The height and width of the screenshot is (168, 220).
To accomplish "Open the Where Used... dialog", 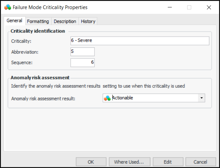I will pos(129,162).
